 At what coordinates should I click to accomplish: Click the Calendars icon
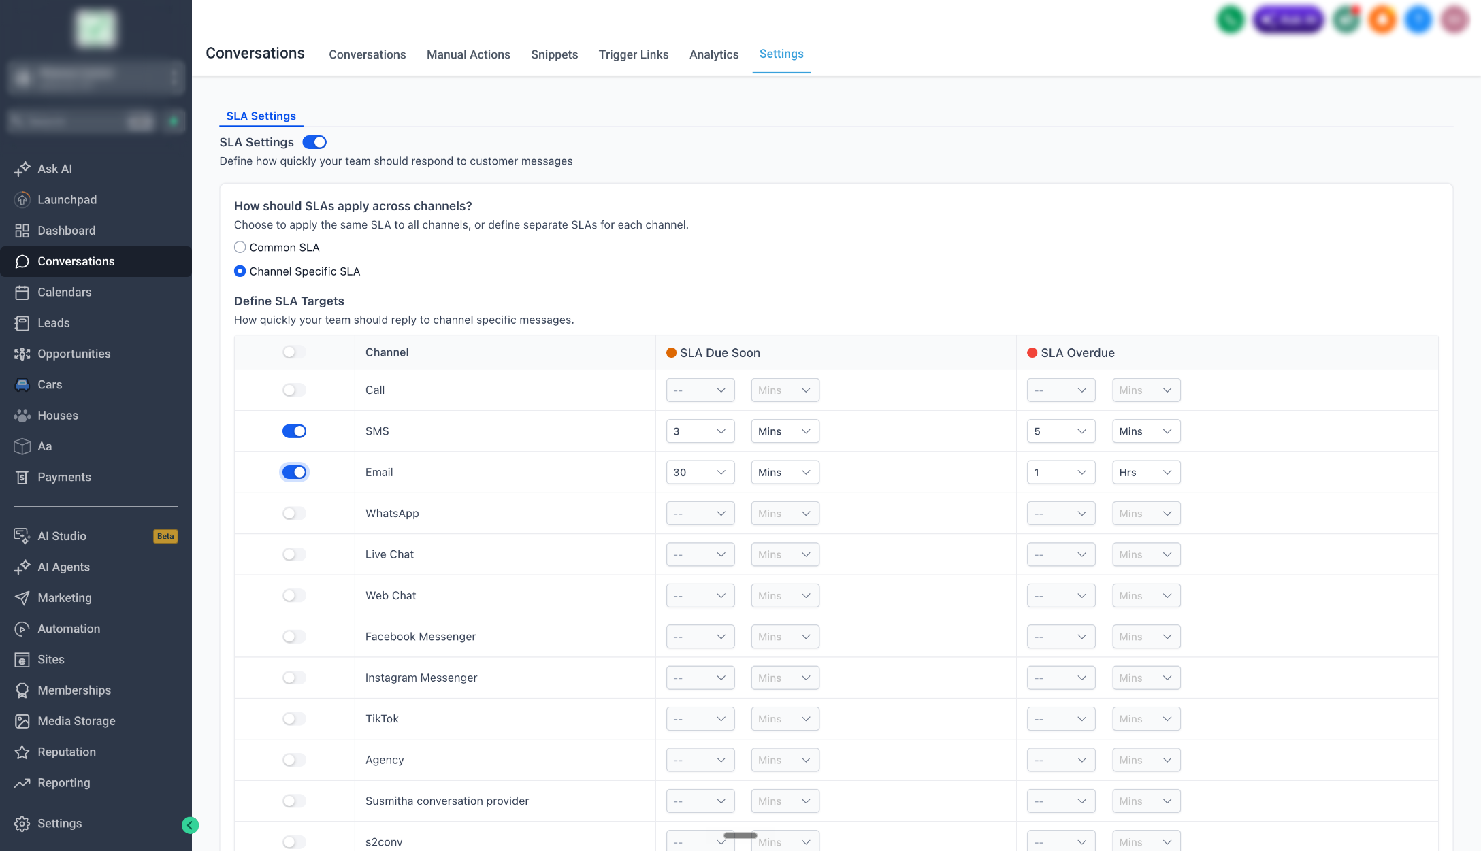[22, 292]
